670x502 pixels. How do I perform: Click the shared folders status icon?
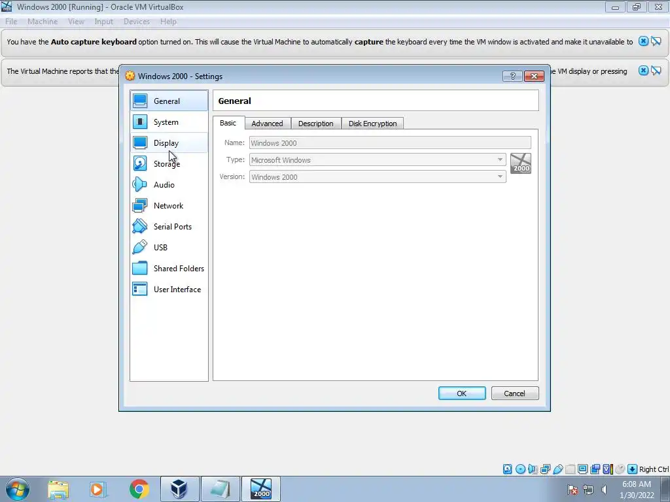(x=570, y=469)
